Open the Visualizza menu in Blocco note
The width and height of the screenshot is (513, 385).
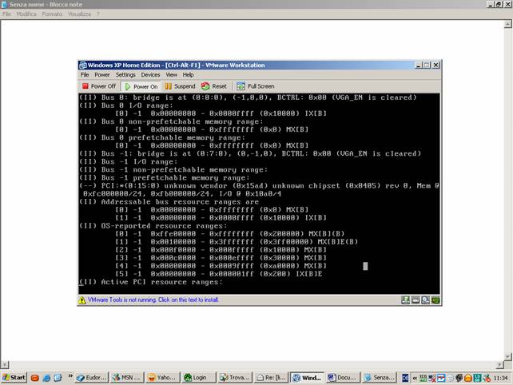[79, 14]
